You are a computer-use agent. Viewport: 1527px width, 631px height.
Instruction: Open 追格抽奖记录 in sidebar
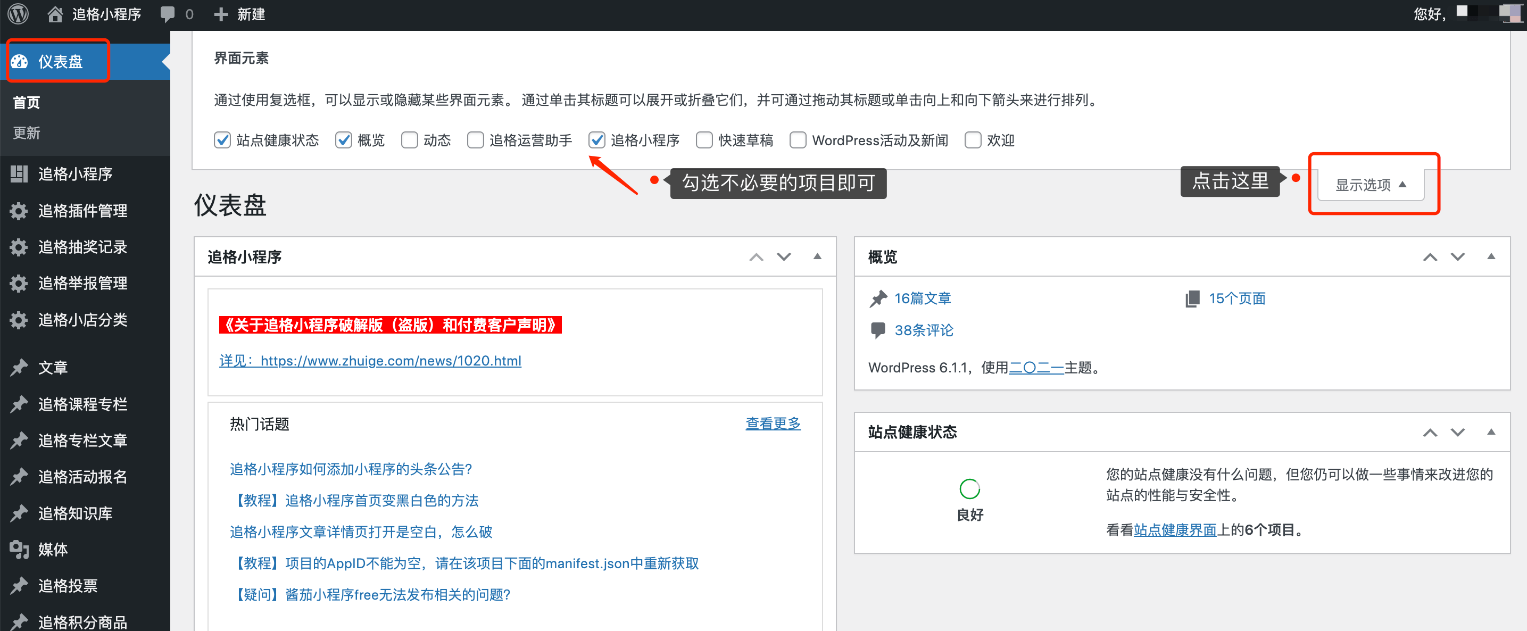point(83,247)
